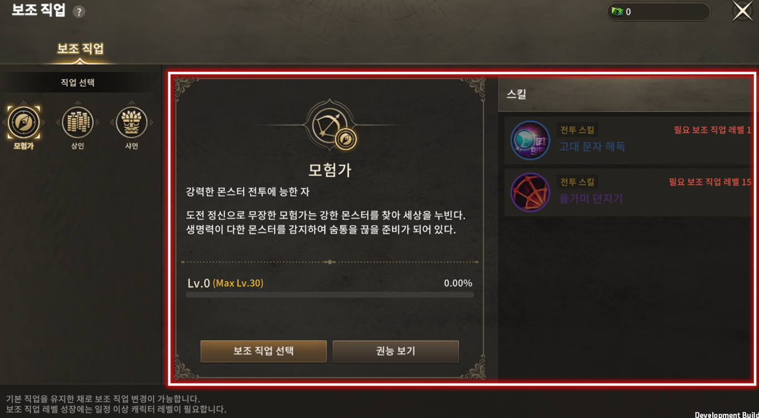The width and height of the screenshot is (759, 418).
Task: Switch to the 보조 직업 tab
Action: [x=80, y=49]
